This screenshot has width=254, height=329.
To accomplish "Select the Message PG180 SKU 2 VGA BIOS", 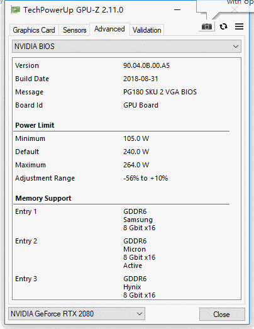I will click(160, 92).
